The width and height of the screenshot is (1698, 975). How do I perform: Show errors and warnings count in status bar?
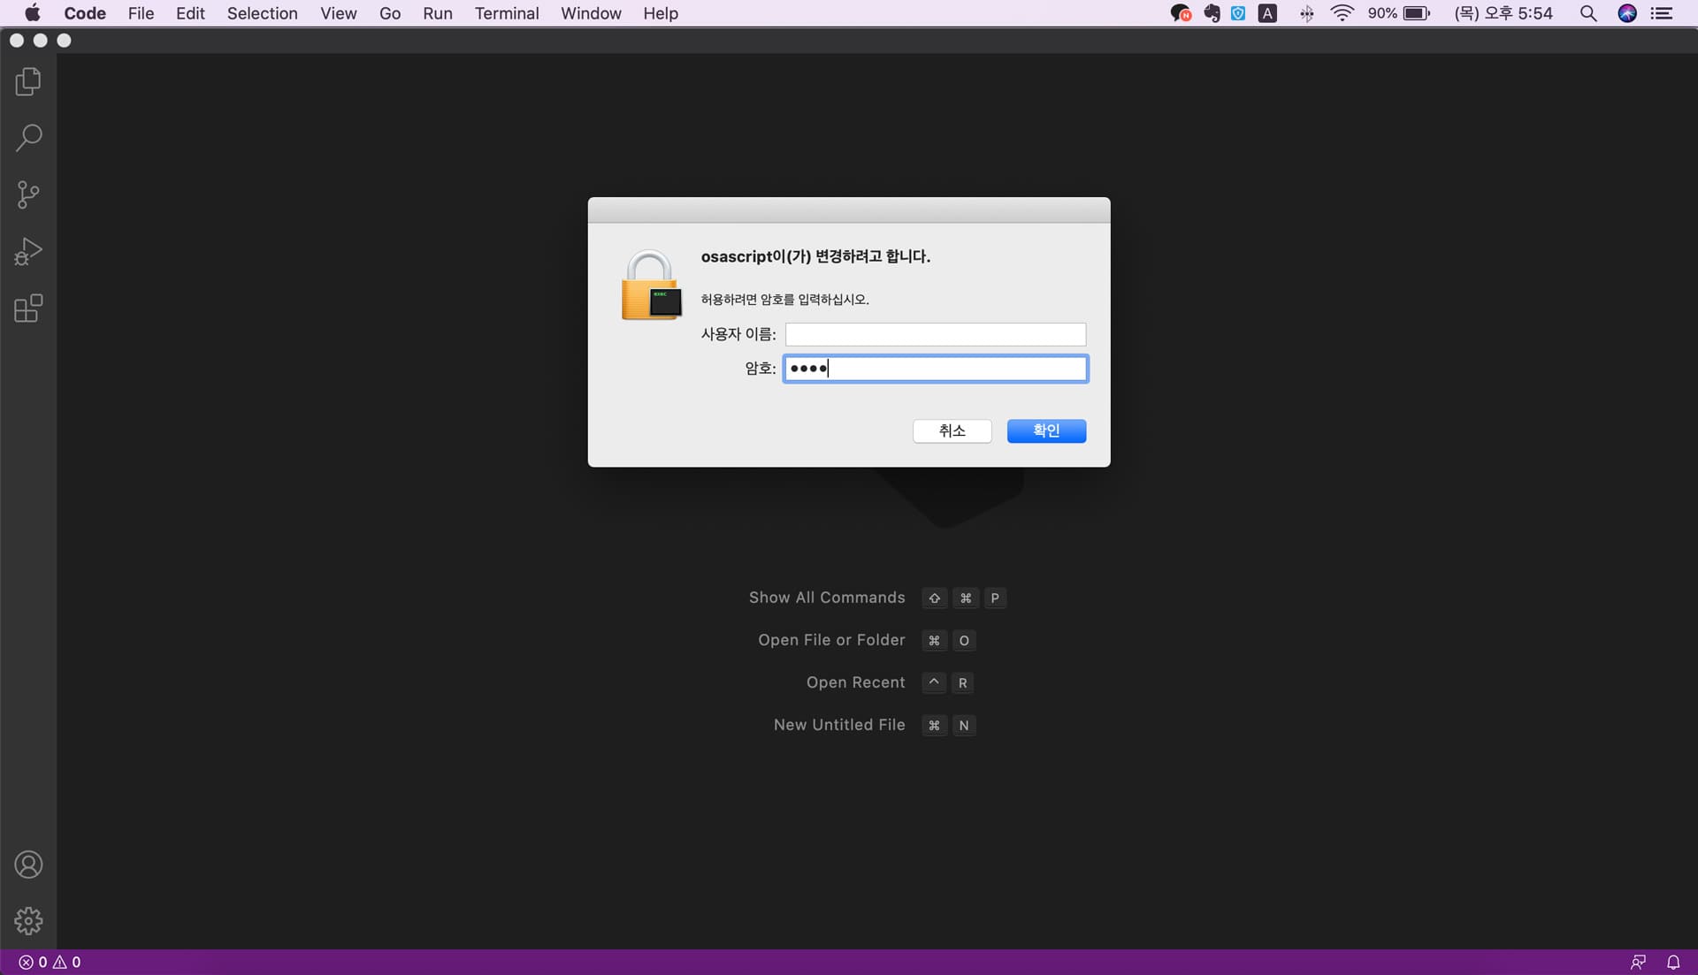tap(50, 962)
